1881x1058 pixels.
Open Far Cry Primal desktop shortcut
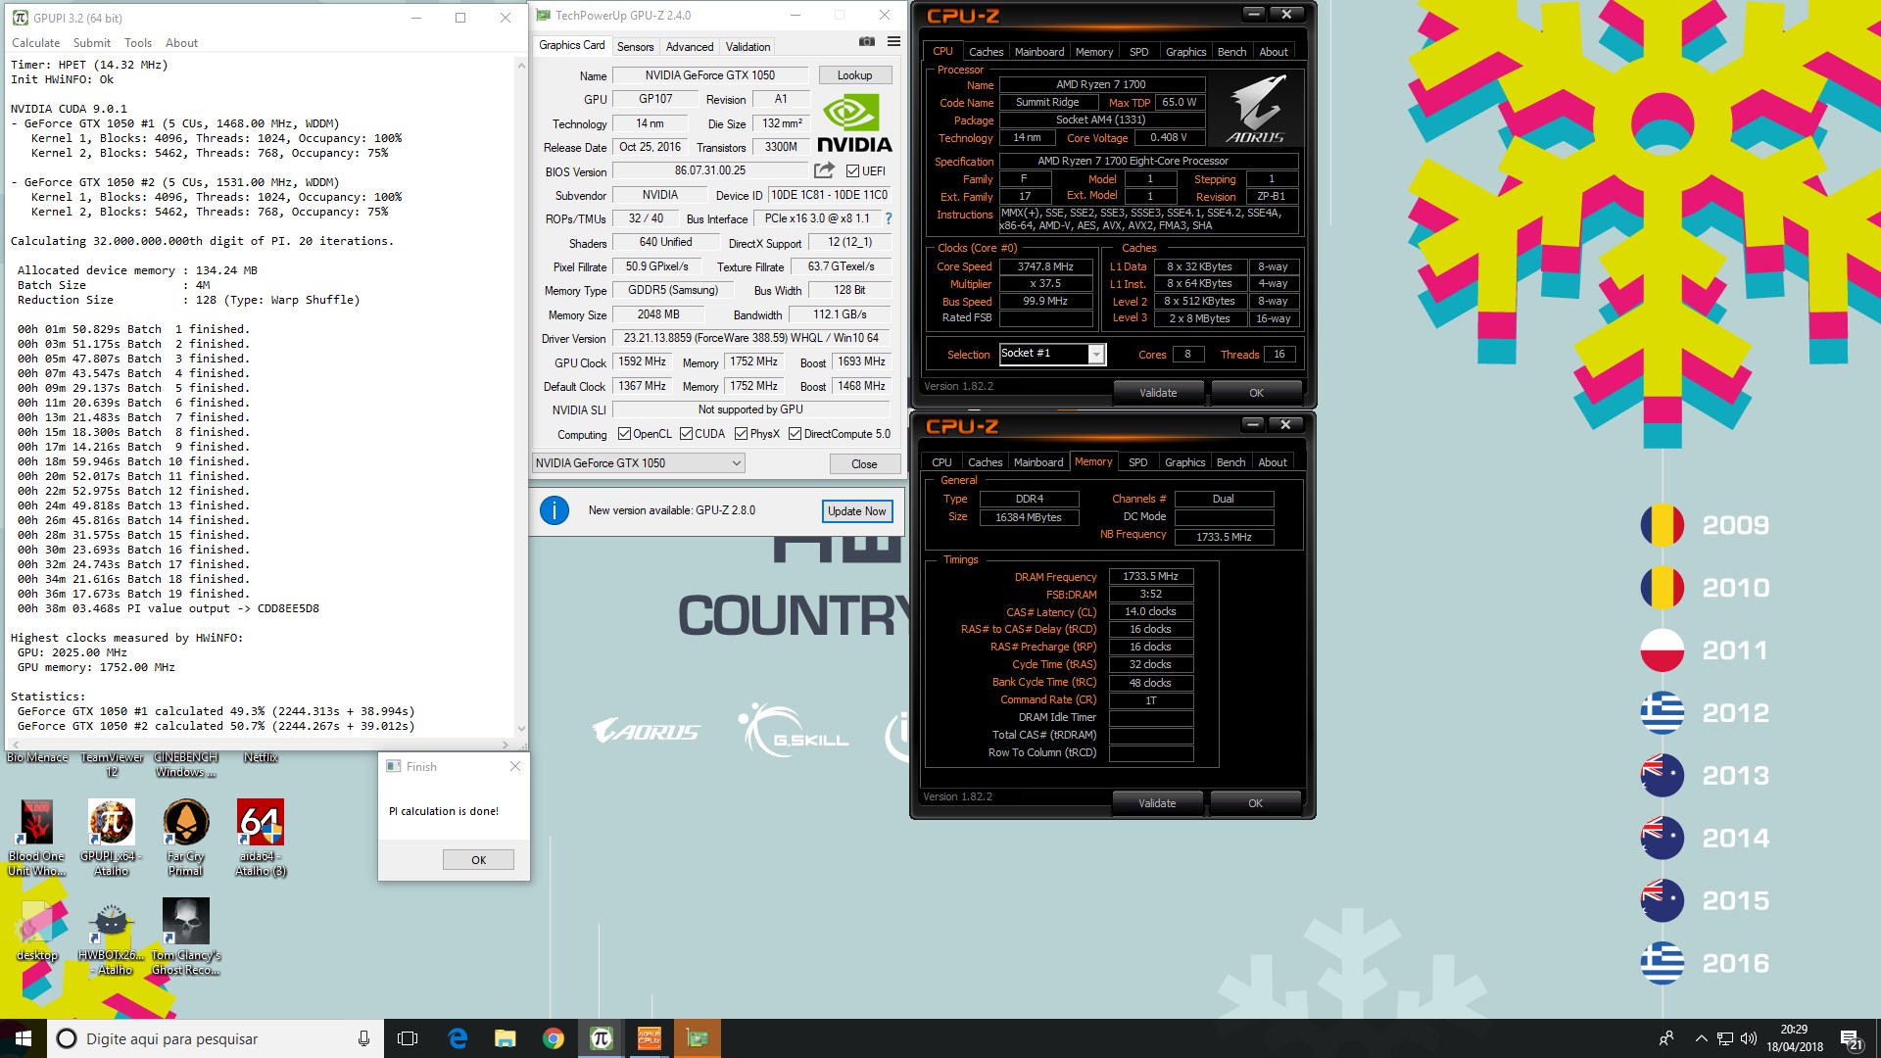point(186,838)
